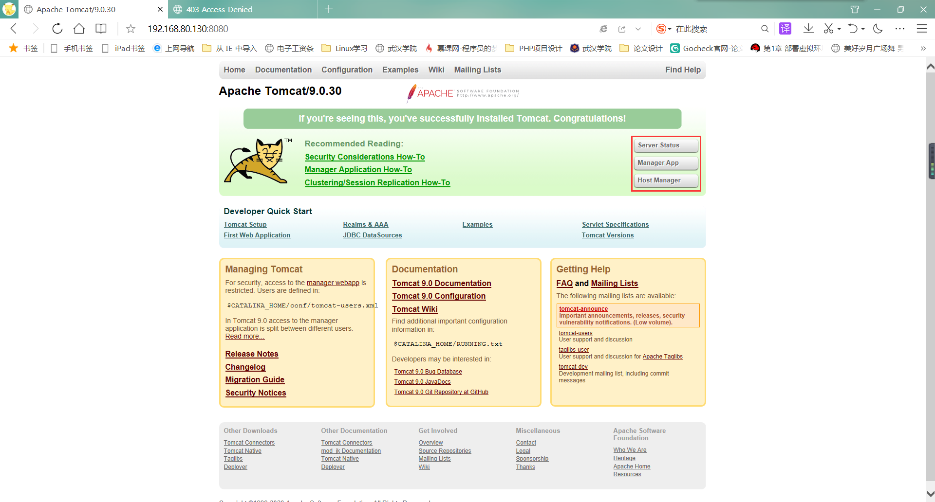Expand the 从 IE 中导入 bookmark folder
The image size is (935, 502).
click(229, 48)
